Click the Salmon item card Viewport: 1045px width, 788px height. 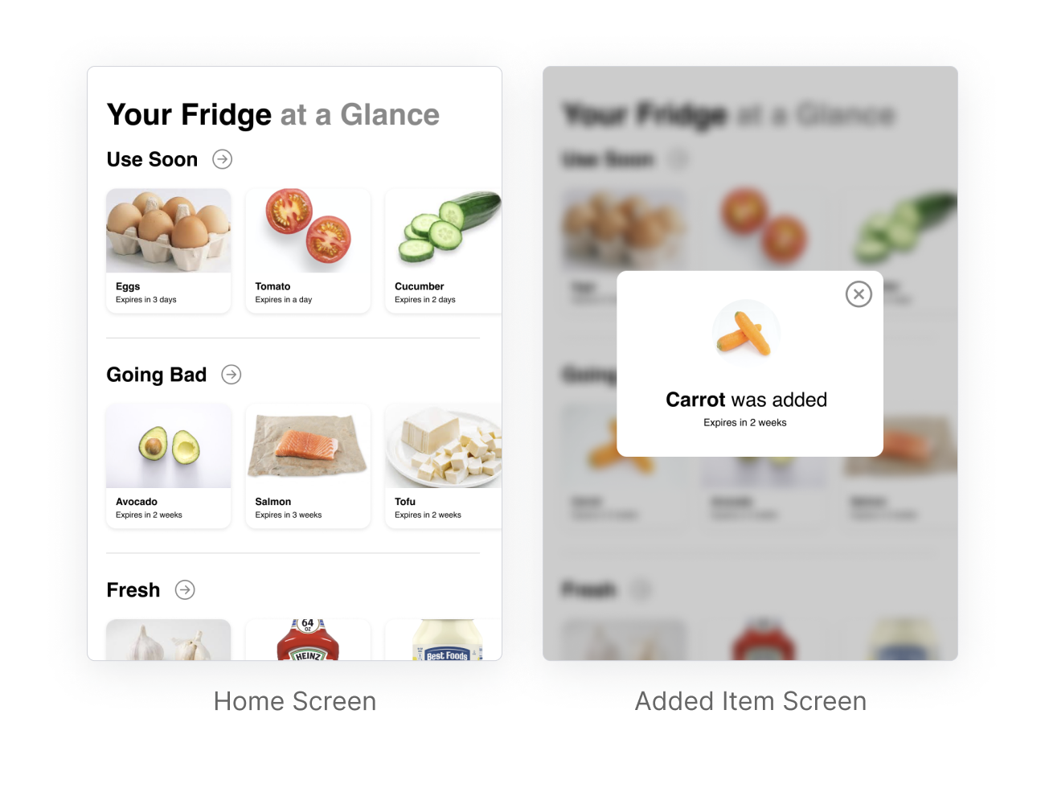point(308,466)
